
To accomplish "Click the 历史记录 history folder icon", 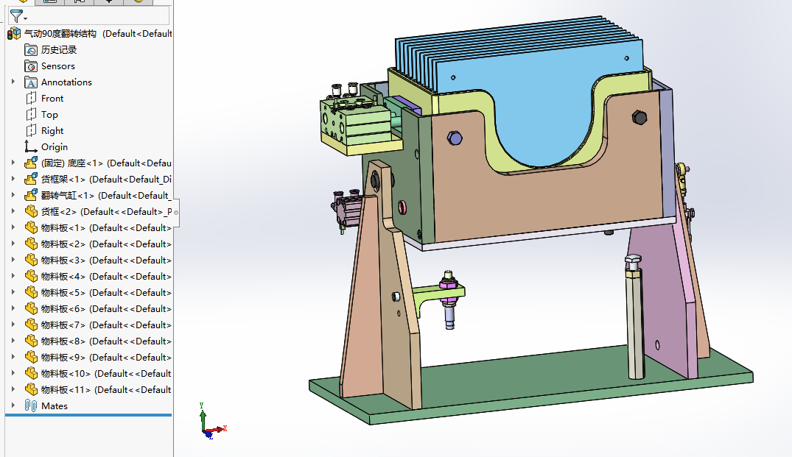I will click(x=31, y=50).
